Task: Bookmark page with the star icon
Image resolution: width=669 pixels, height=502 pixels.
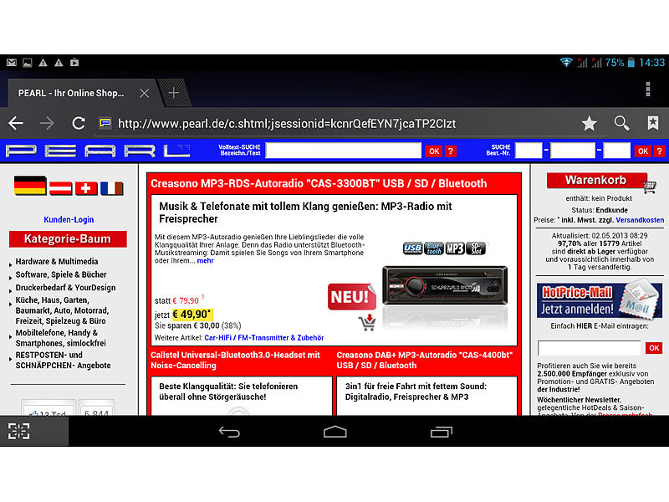Action: [590, 123]
